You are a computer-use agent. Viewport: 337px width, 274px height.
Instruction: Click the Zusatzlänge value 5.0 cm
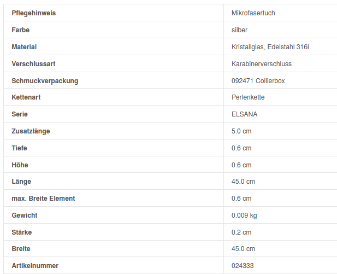click(x=241, y=131)
